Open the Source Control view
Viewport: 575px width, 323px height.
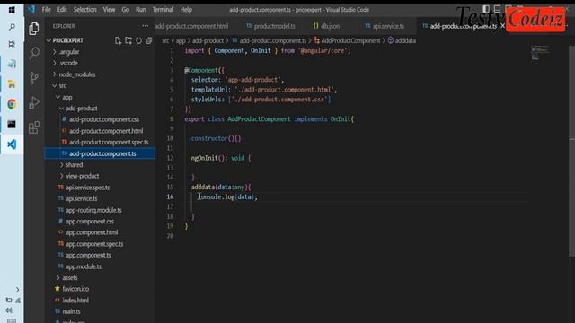pos(34,78)
